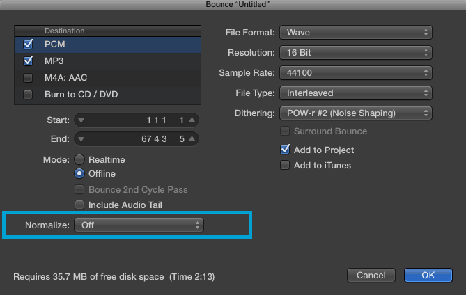Toggle Include Audio Tail option
Screen dimensions: 466x295
79,205
